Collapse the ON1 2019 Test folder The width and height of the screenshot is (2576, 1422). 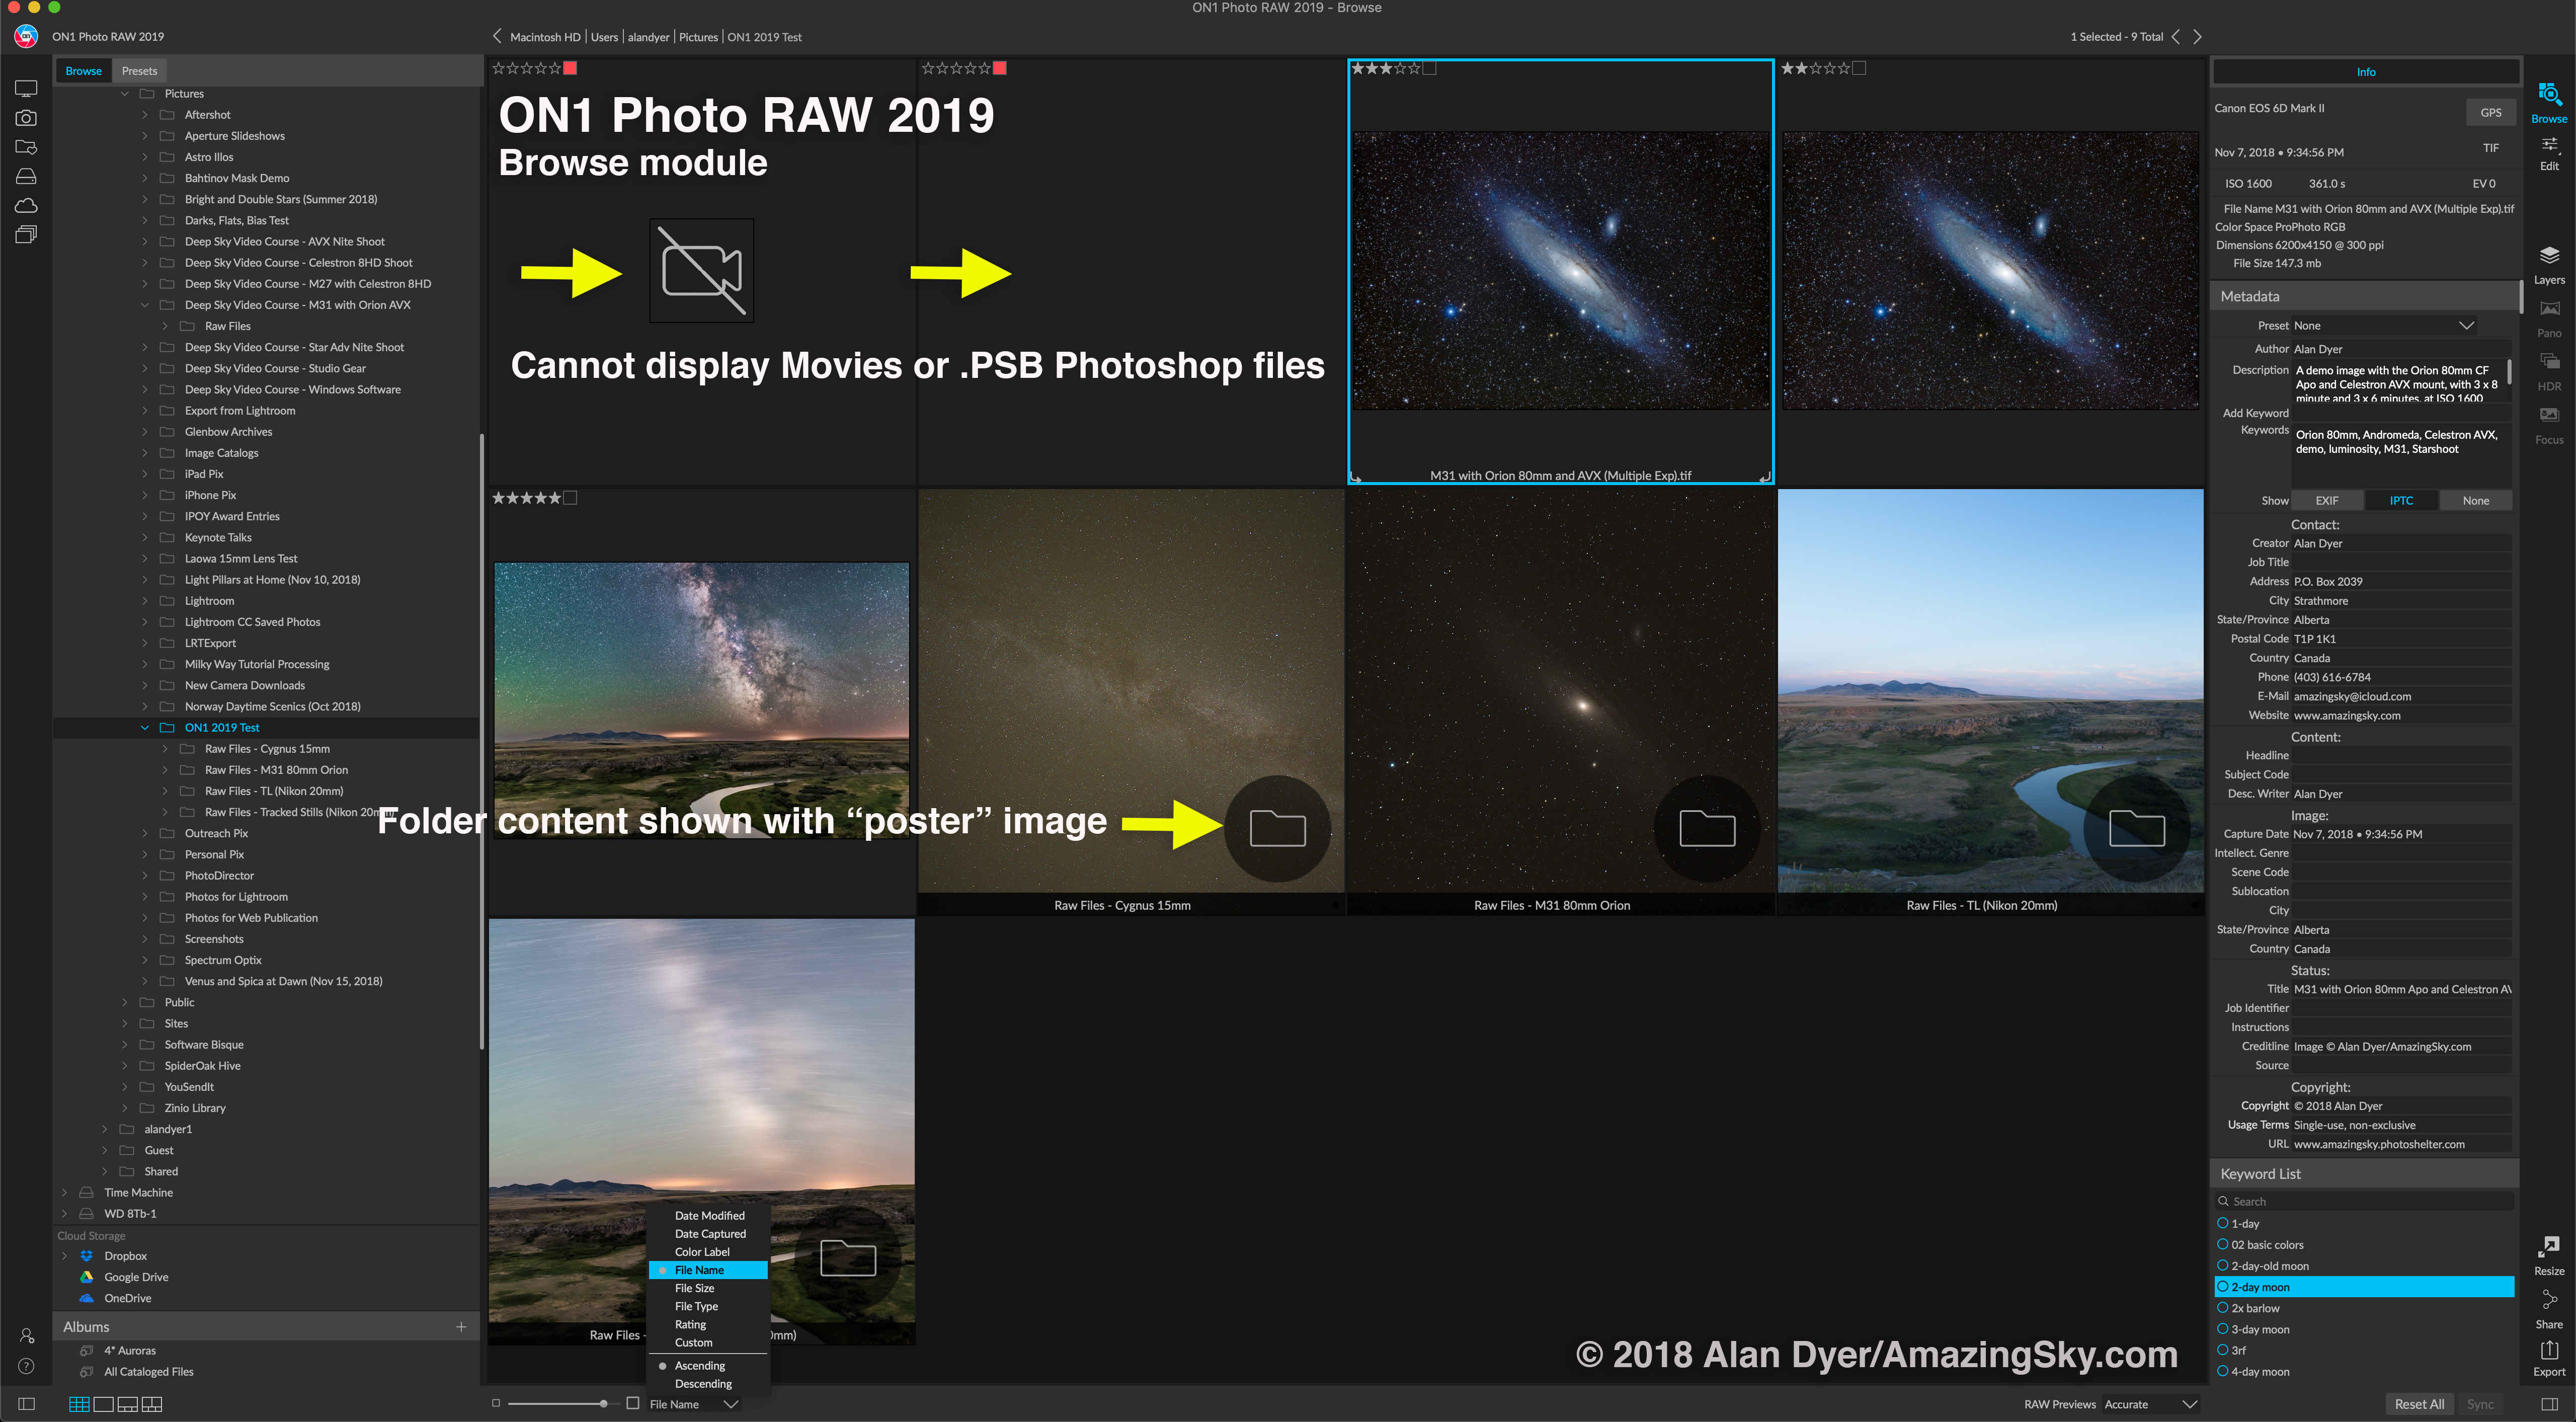pos(145,728)
